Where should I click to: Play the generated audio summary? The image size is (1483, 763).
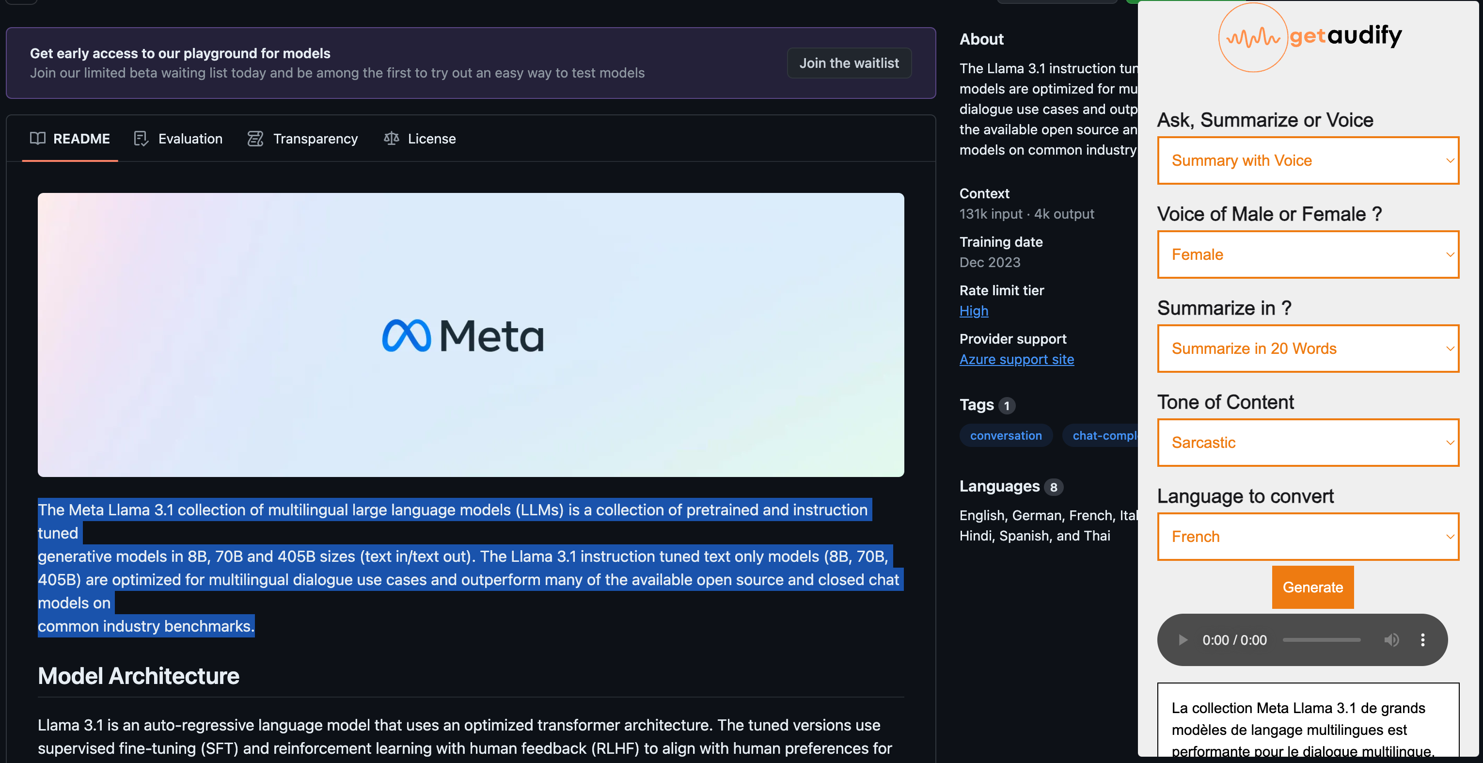1183,640
